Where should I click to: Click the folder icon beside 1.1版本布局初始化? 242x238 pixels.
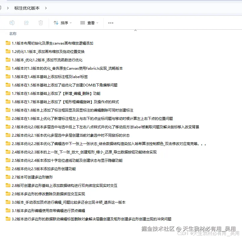8,43
